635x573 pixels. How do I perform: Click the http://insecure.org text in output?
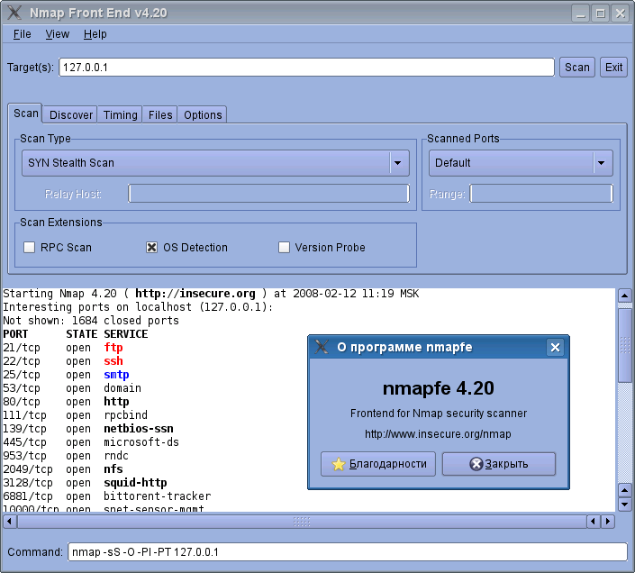tap(195, 293)
